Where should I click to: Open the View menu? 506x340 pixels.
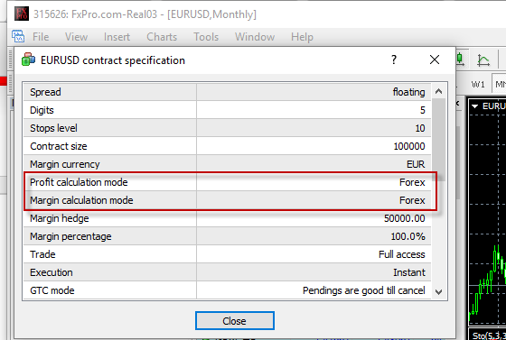tap(76, 37)
